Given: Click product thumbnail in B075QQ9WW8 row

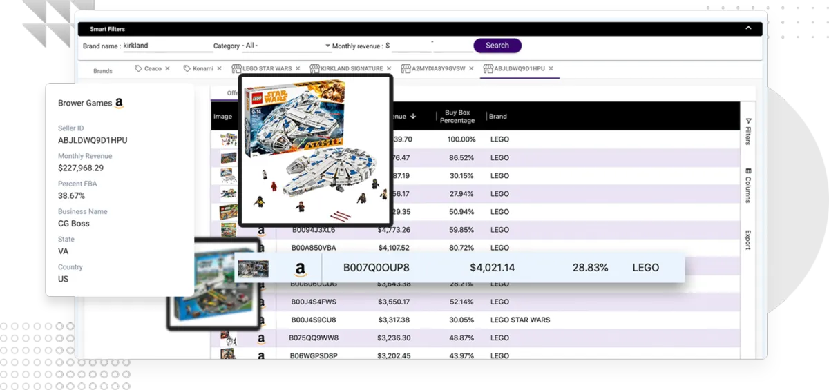Looking at the screenshot, I should click(228, 338).
